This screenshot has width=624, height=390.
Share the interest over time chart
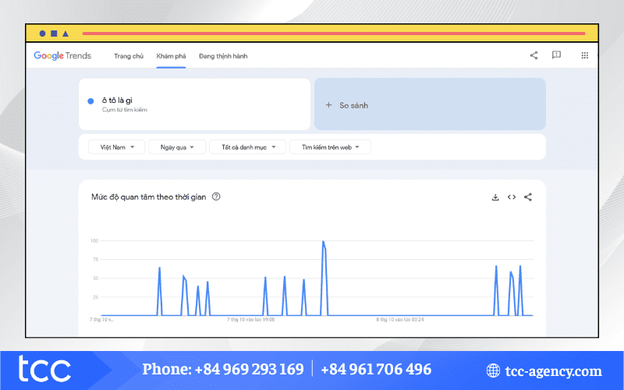(528, 197)
